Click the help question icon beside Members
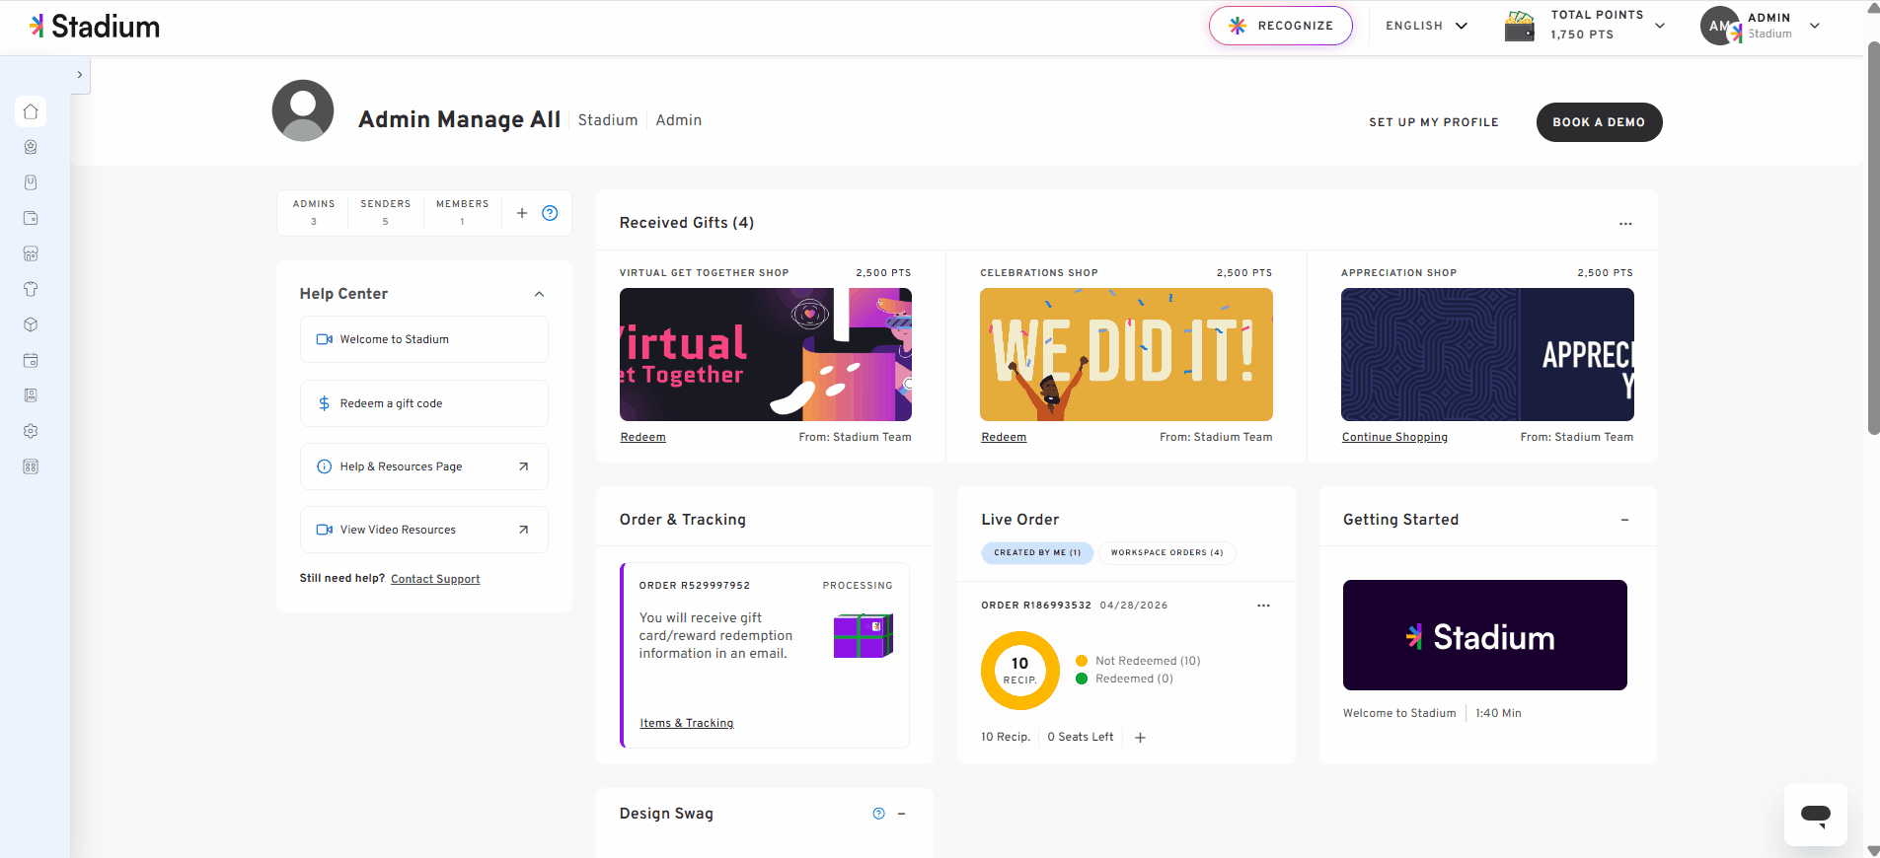 (x=551, y=213)
